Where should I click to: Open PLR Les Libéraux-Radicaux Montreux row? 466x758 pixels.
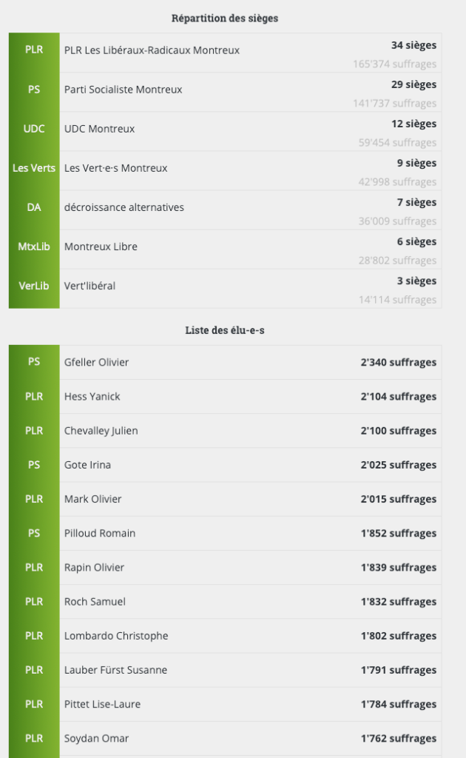[152, 50]
